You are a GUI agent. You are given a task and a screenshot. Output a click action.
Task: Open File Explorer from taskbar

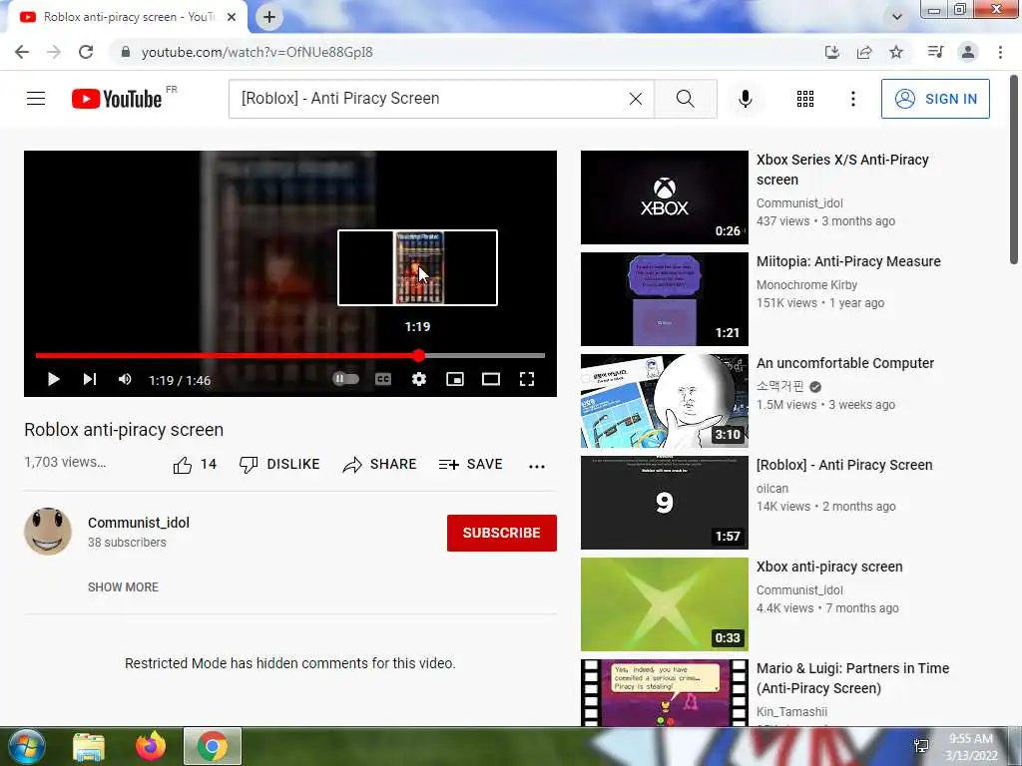point(89,746)
